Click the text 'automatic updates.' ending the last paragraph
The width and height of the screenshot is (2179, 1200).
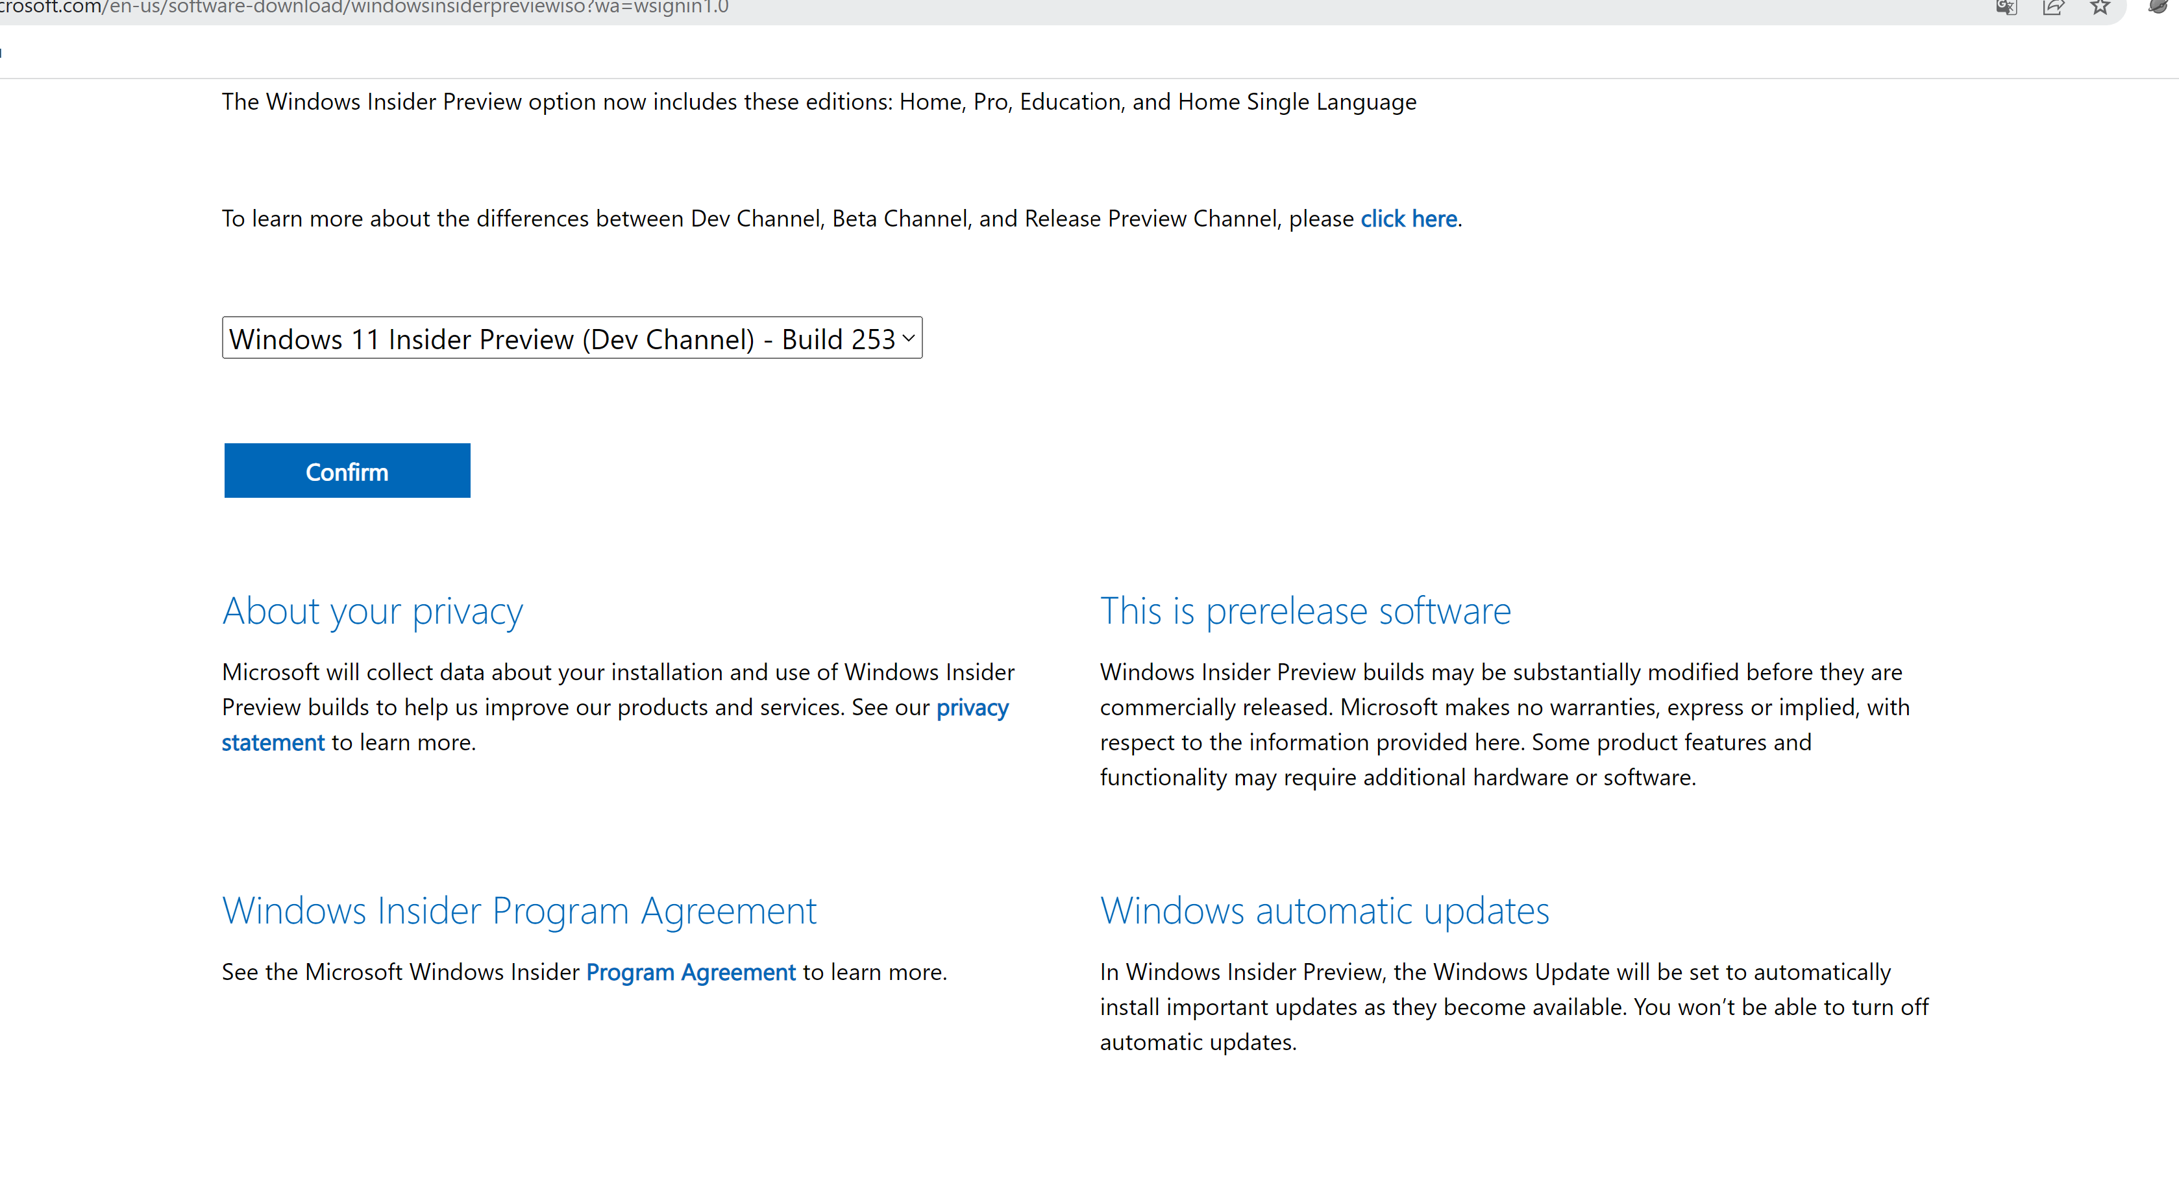tap(1198, 1042)
